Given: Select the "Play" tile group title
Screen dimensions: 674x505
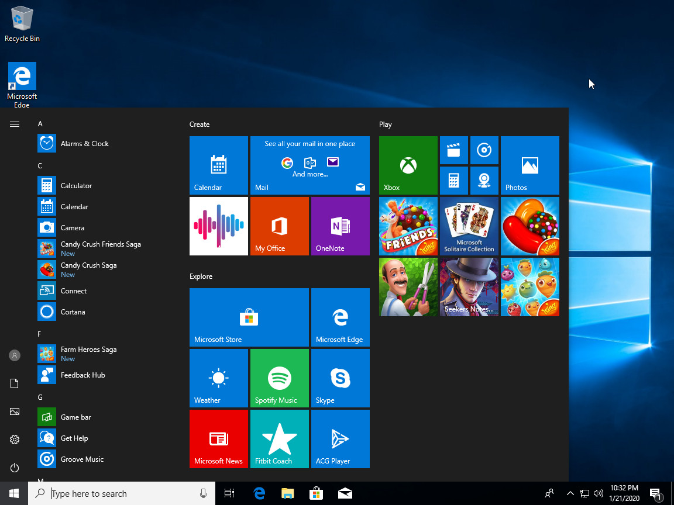Looking at the screenshot, I should click(x=385, y=124).
